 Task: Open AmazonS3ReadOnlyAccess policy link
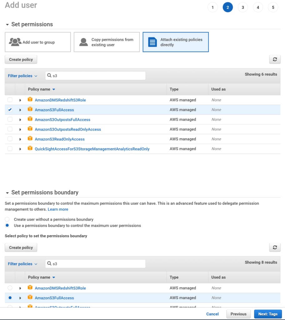60,139
